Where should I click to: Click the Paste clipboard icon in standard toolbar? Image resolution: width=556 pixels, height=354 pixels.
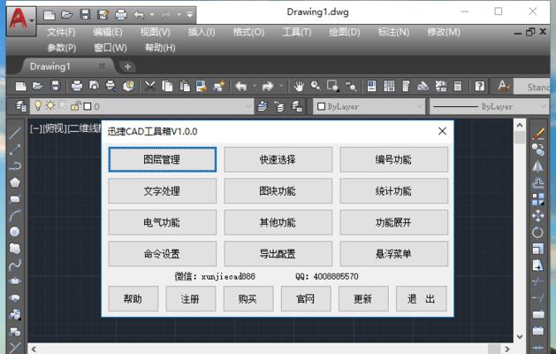[185, 86]
